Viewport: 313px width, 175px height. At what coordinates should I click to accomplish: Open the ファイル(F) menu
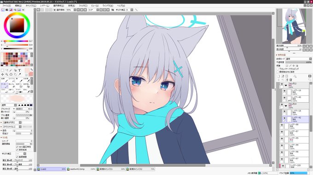(6, 6)
